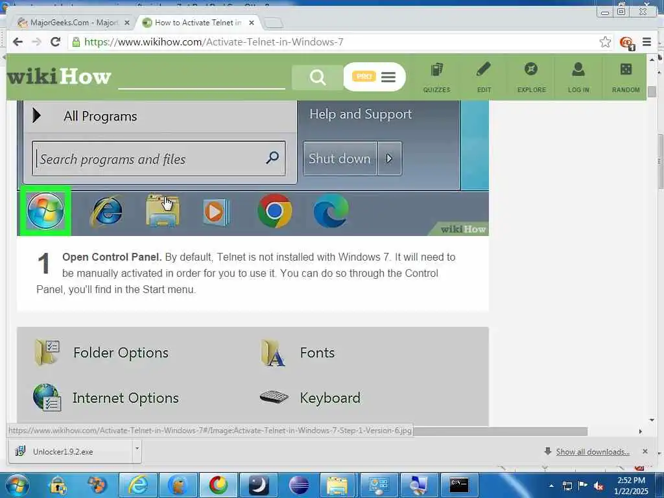Click the network tray icon

567,486
